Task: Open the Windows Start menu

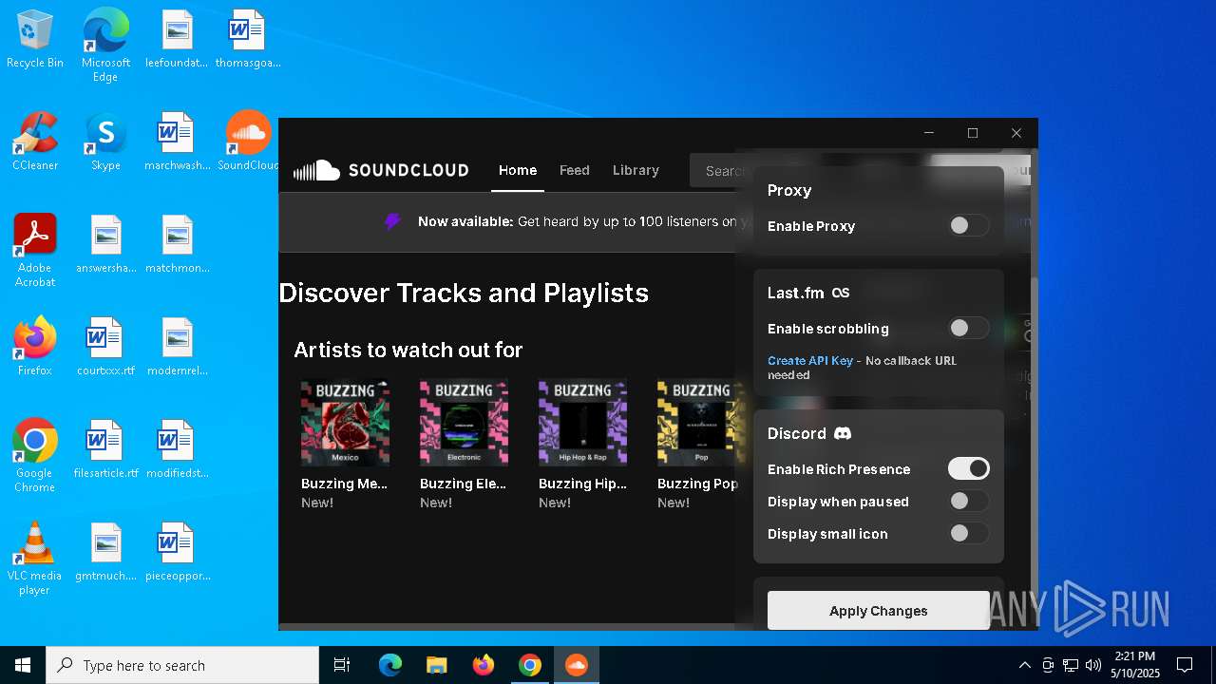Action: [23, 665]
